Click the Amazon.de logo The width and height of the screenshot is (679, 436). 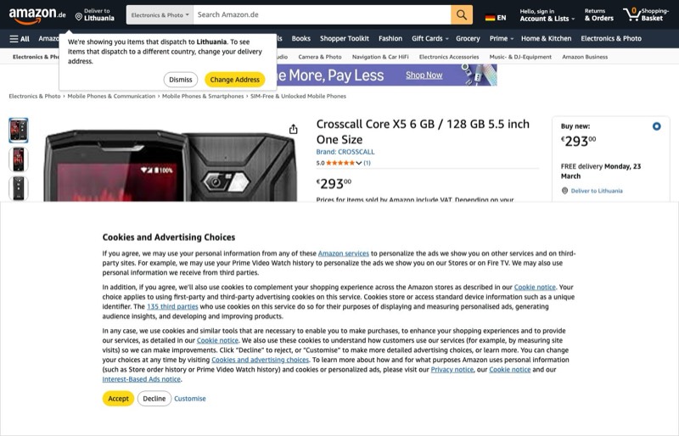(37, 15)
